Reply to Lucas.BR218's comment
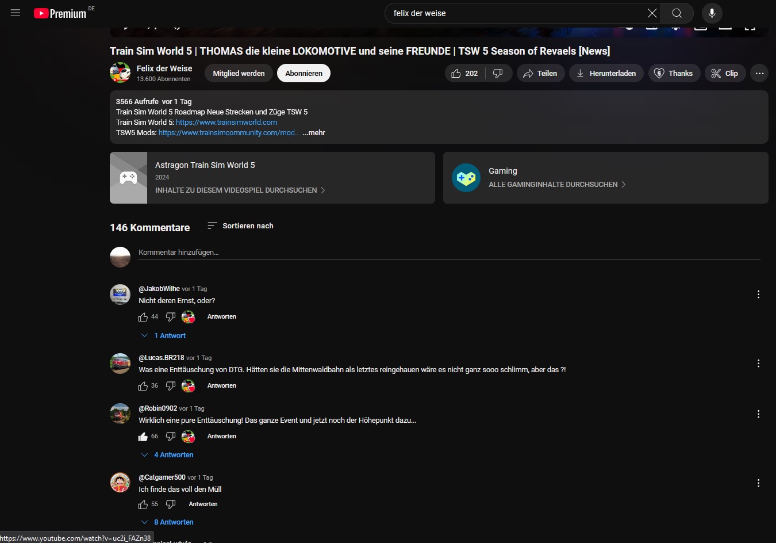This screenshot has height=543, width=776. coord(222,386)
